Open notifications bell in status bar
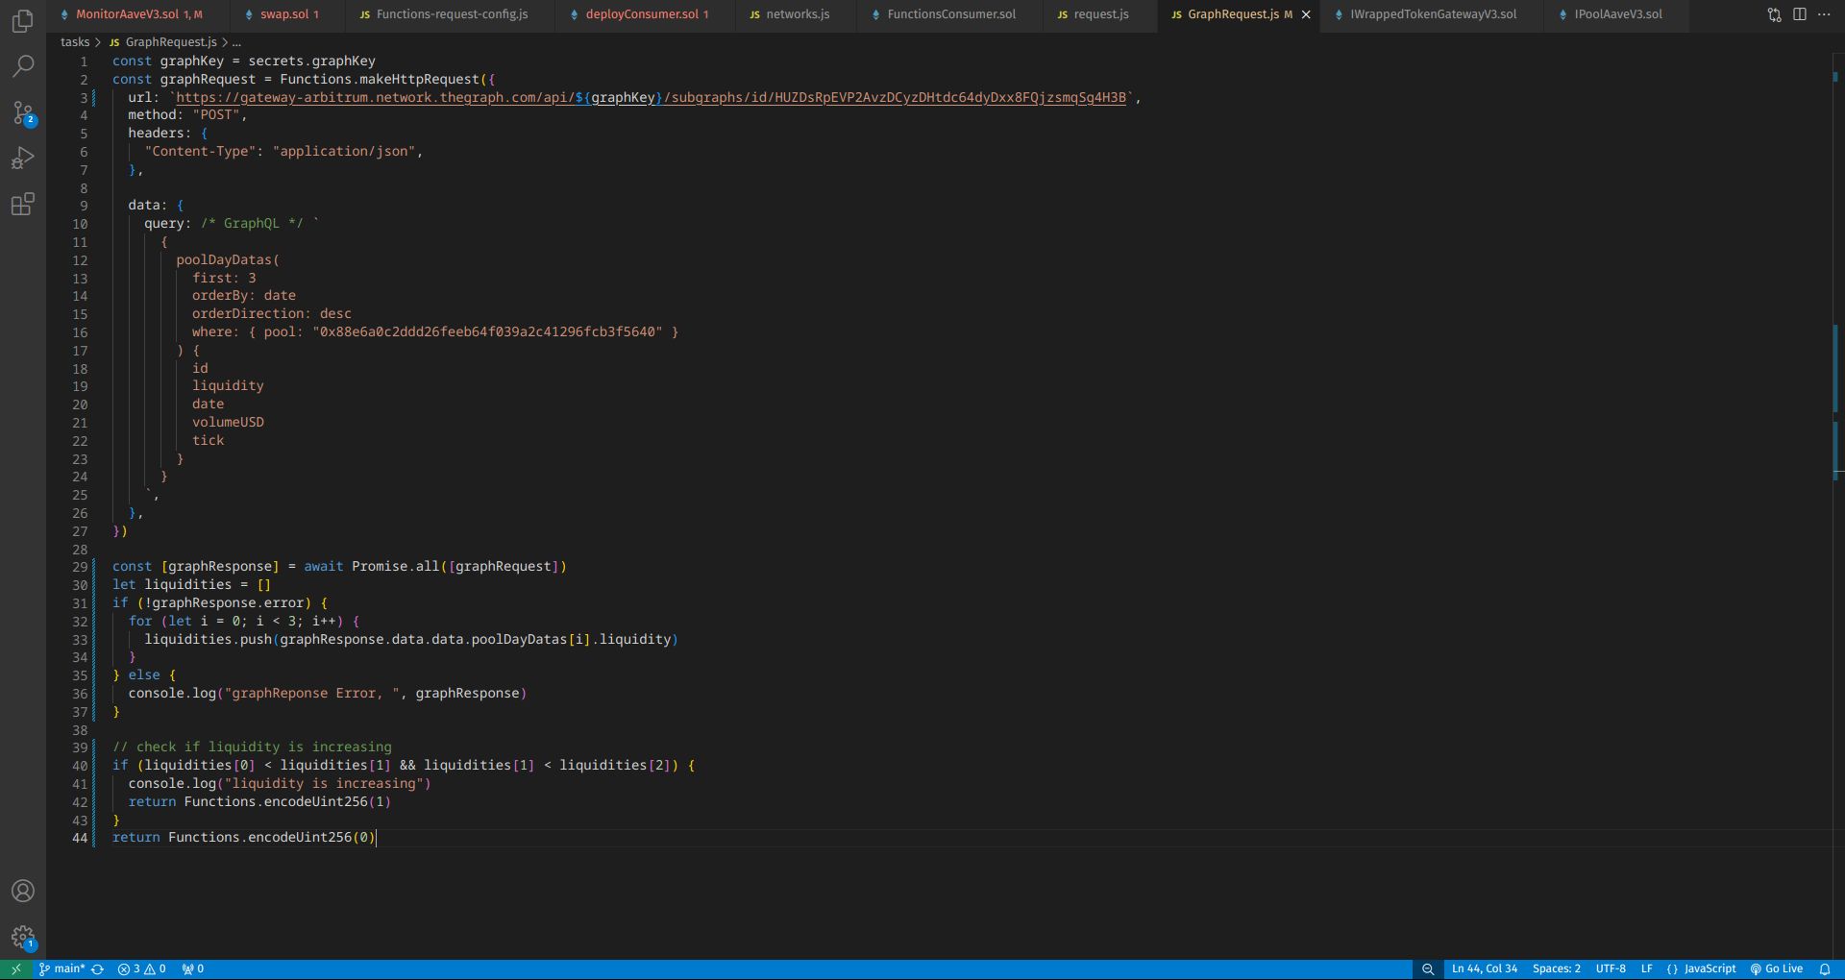 [1825, 969]
